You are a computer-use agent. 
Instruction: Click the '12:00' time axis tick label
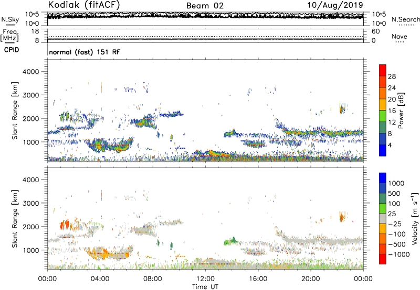(x=205, y=279)
